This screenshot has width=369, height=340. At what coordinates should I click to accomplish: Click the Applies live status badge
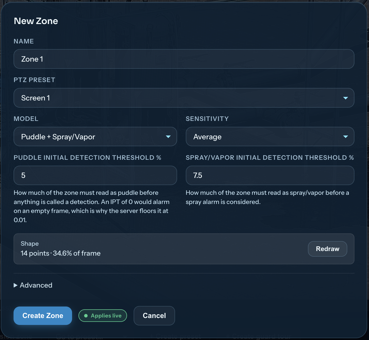(103, 316)
